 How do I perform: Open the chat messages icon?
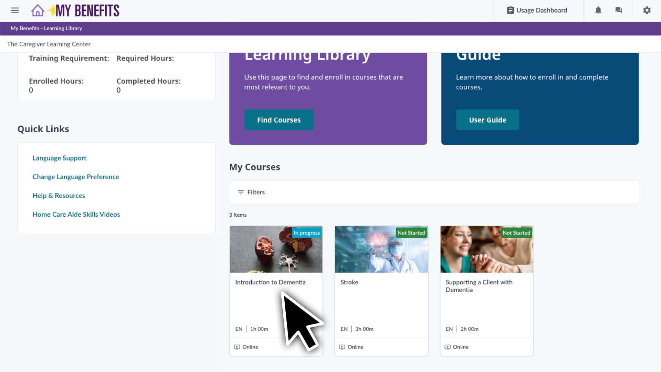[619, 10]
